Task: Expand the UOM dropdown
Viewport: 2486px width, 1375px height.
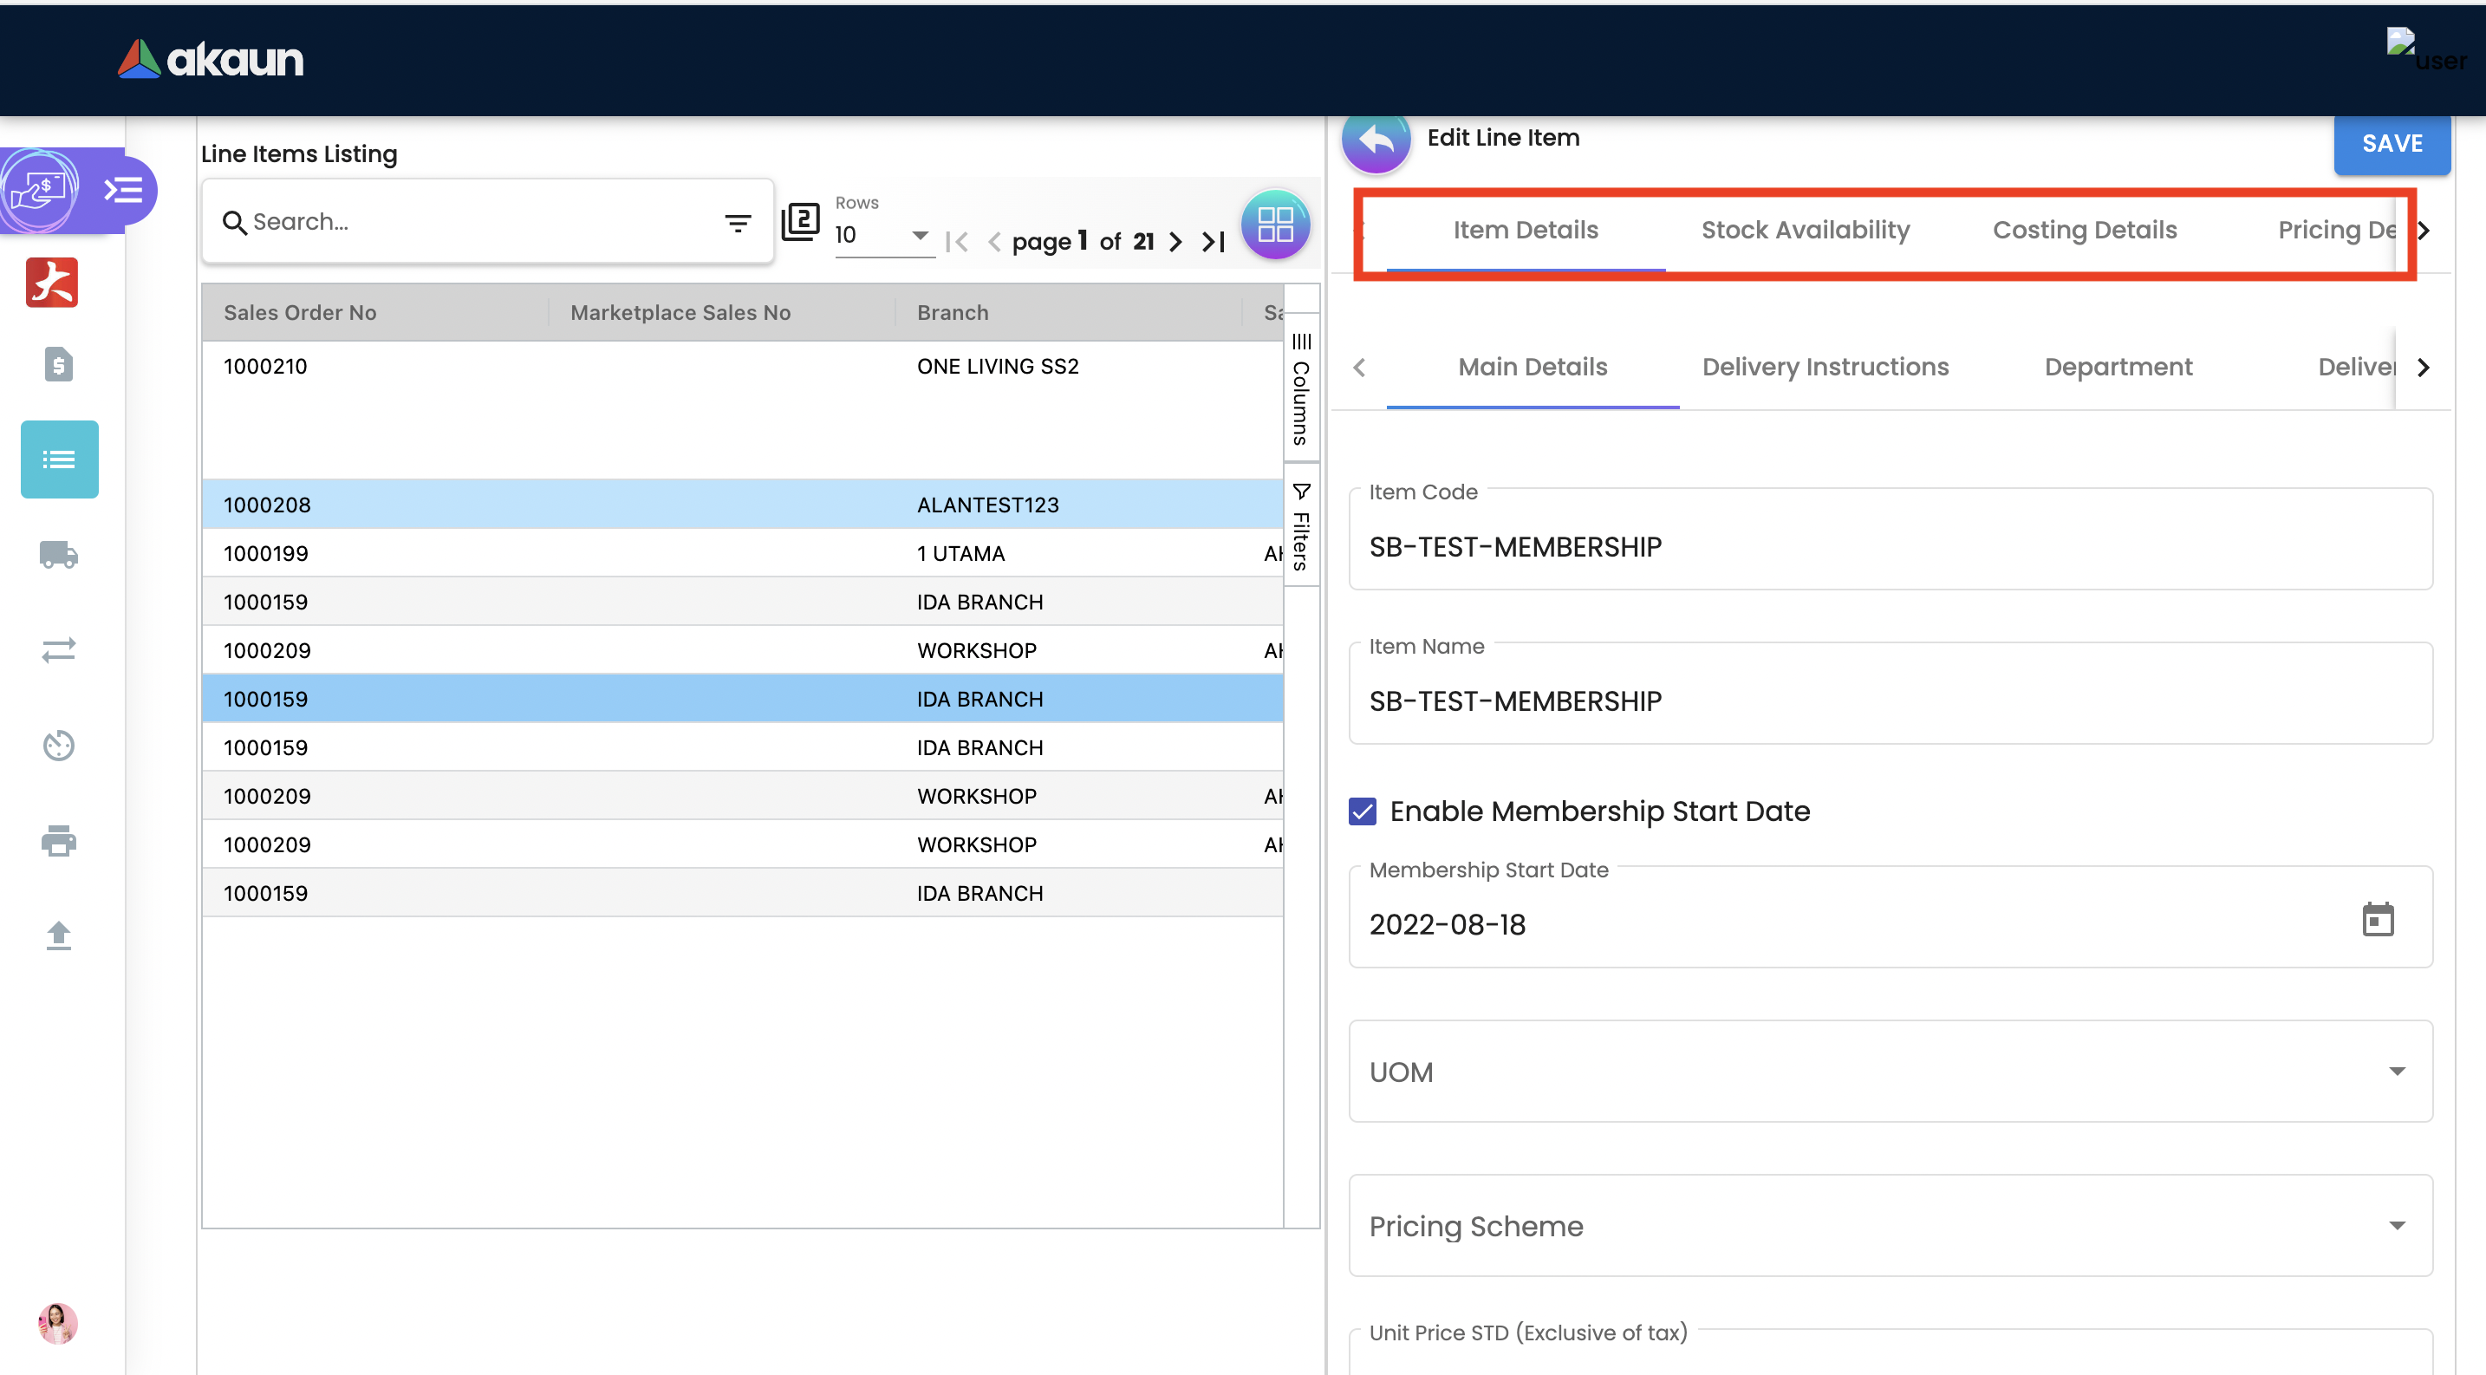Action: 1890,1071
